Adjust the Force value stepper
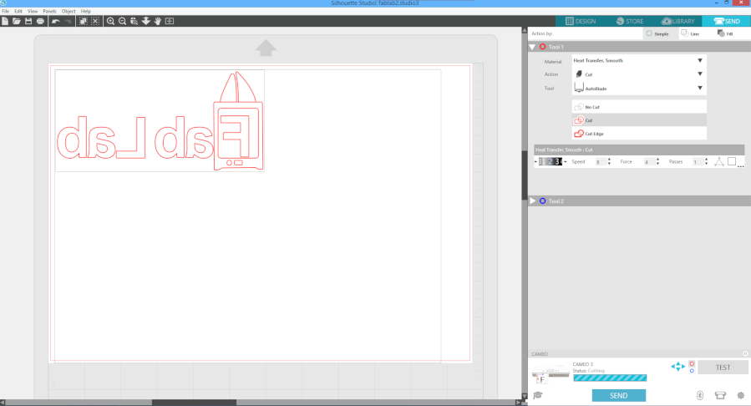 pyautogui.click(x=657, y=162)
